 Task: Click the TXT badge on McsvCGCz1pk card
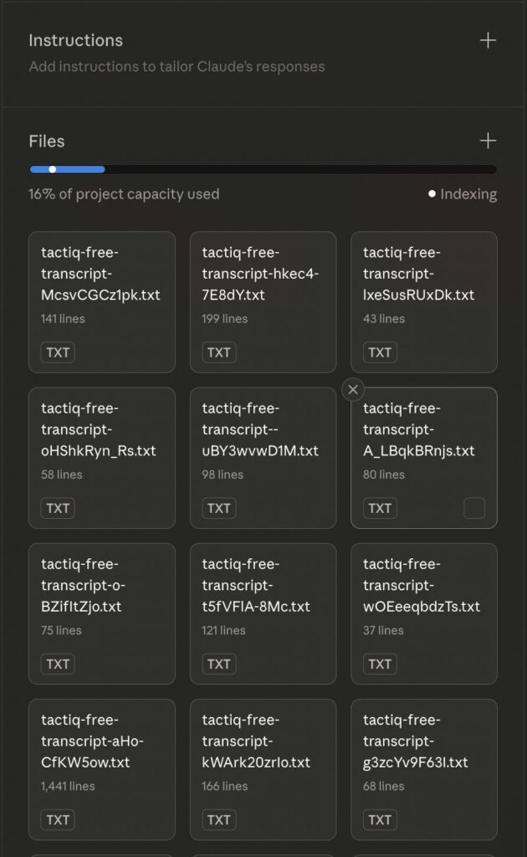(58, 352)
